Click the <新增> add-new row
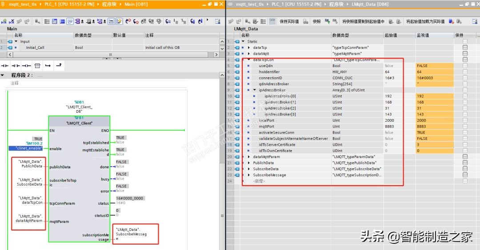Viewport: 480px width, 250px height. coord(259,181)
